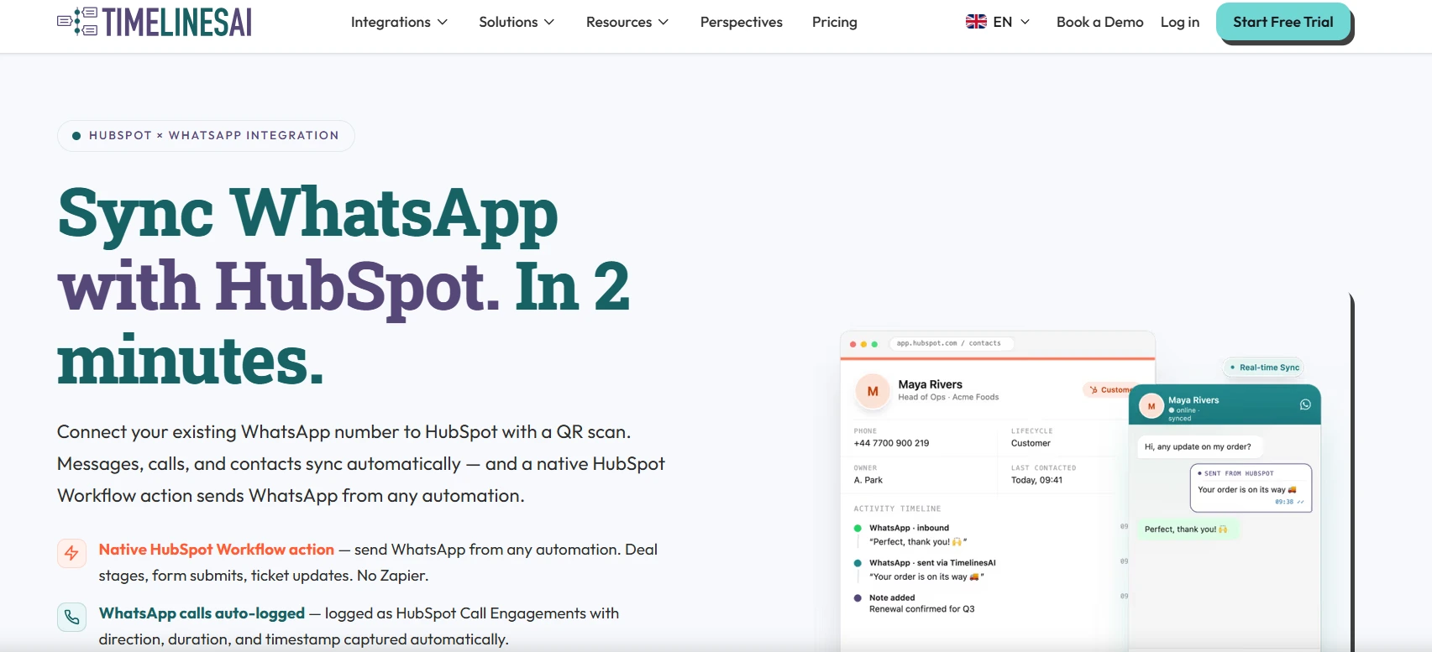Click the green WhatsApp inbound timeline dot
Image resolution: width=1432 pixels, height=652 pixels.
pos(858,529)
